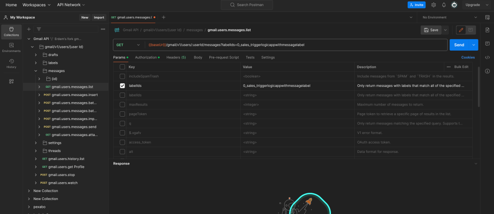
Task: Open the comments panel icon on right sidebar
Action: 487,43
